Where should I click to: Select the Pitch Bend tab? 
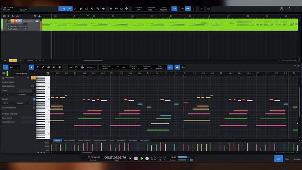[x=133, y=141]
